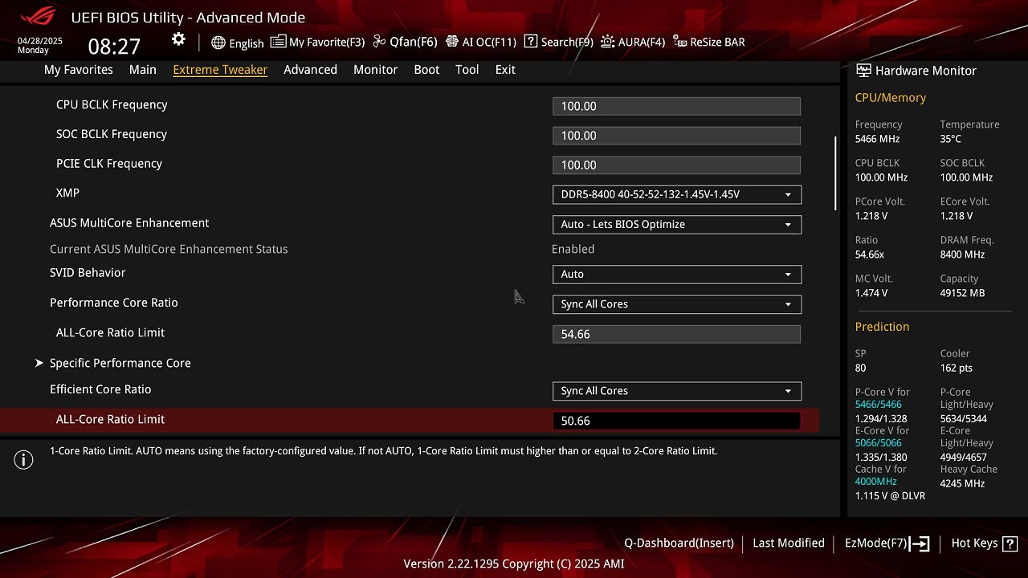1028x578 pixels.
Task: Open Efficient Core Ratio dropdown
Action: point(677,391)
